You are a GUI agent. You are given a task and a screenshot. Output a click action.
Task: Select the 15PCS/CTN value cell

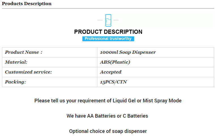(x=156, y=82)
